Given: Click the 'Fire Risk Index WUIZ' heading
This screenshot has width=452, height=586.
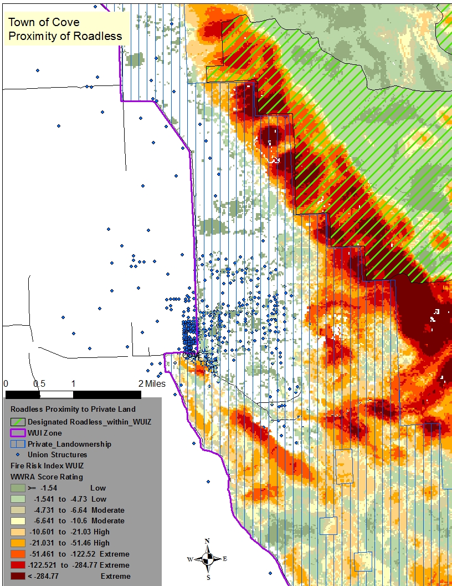Looking at the screenshot, I should point(47,466).
